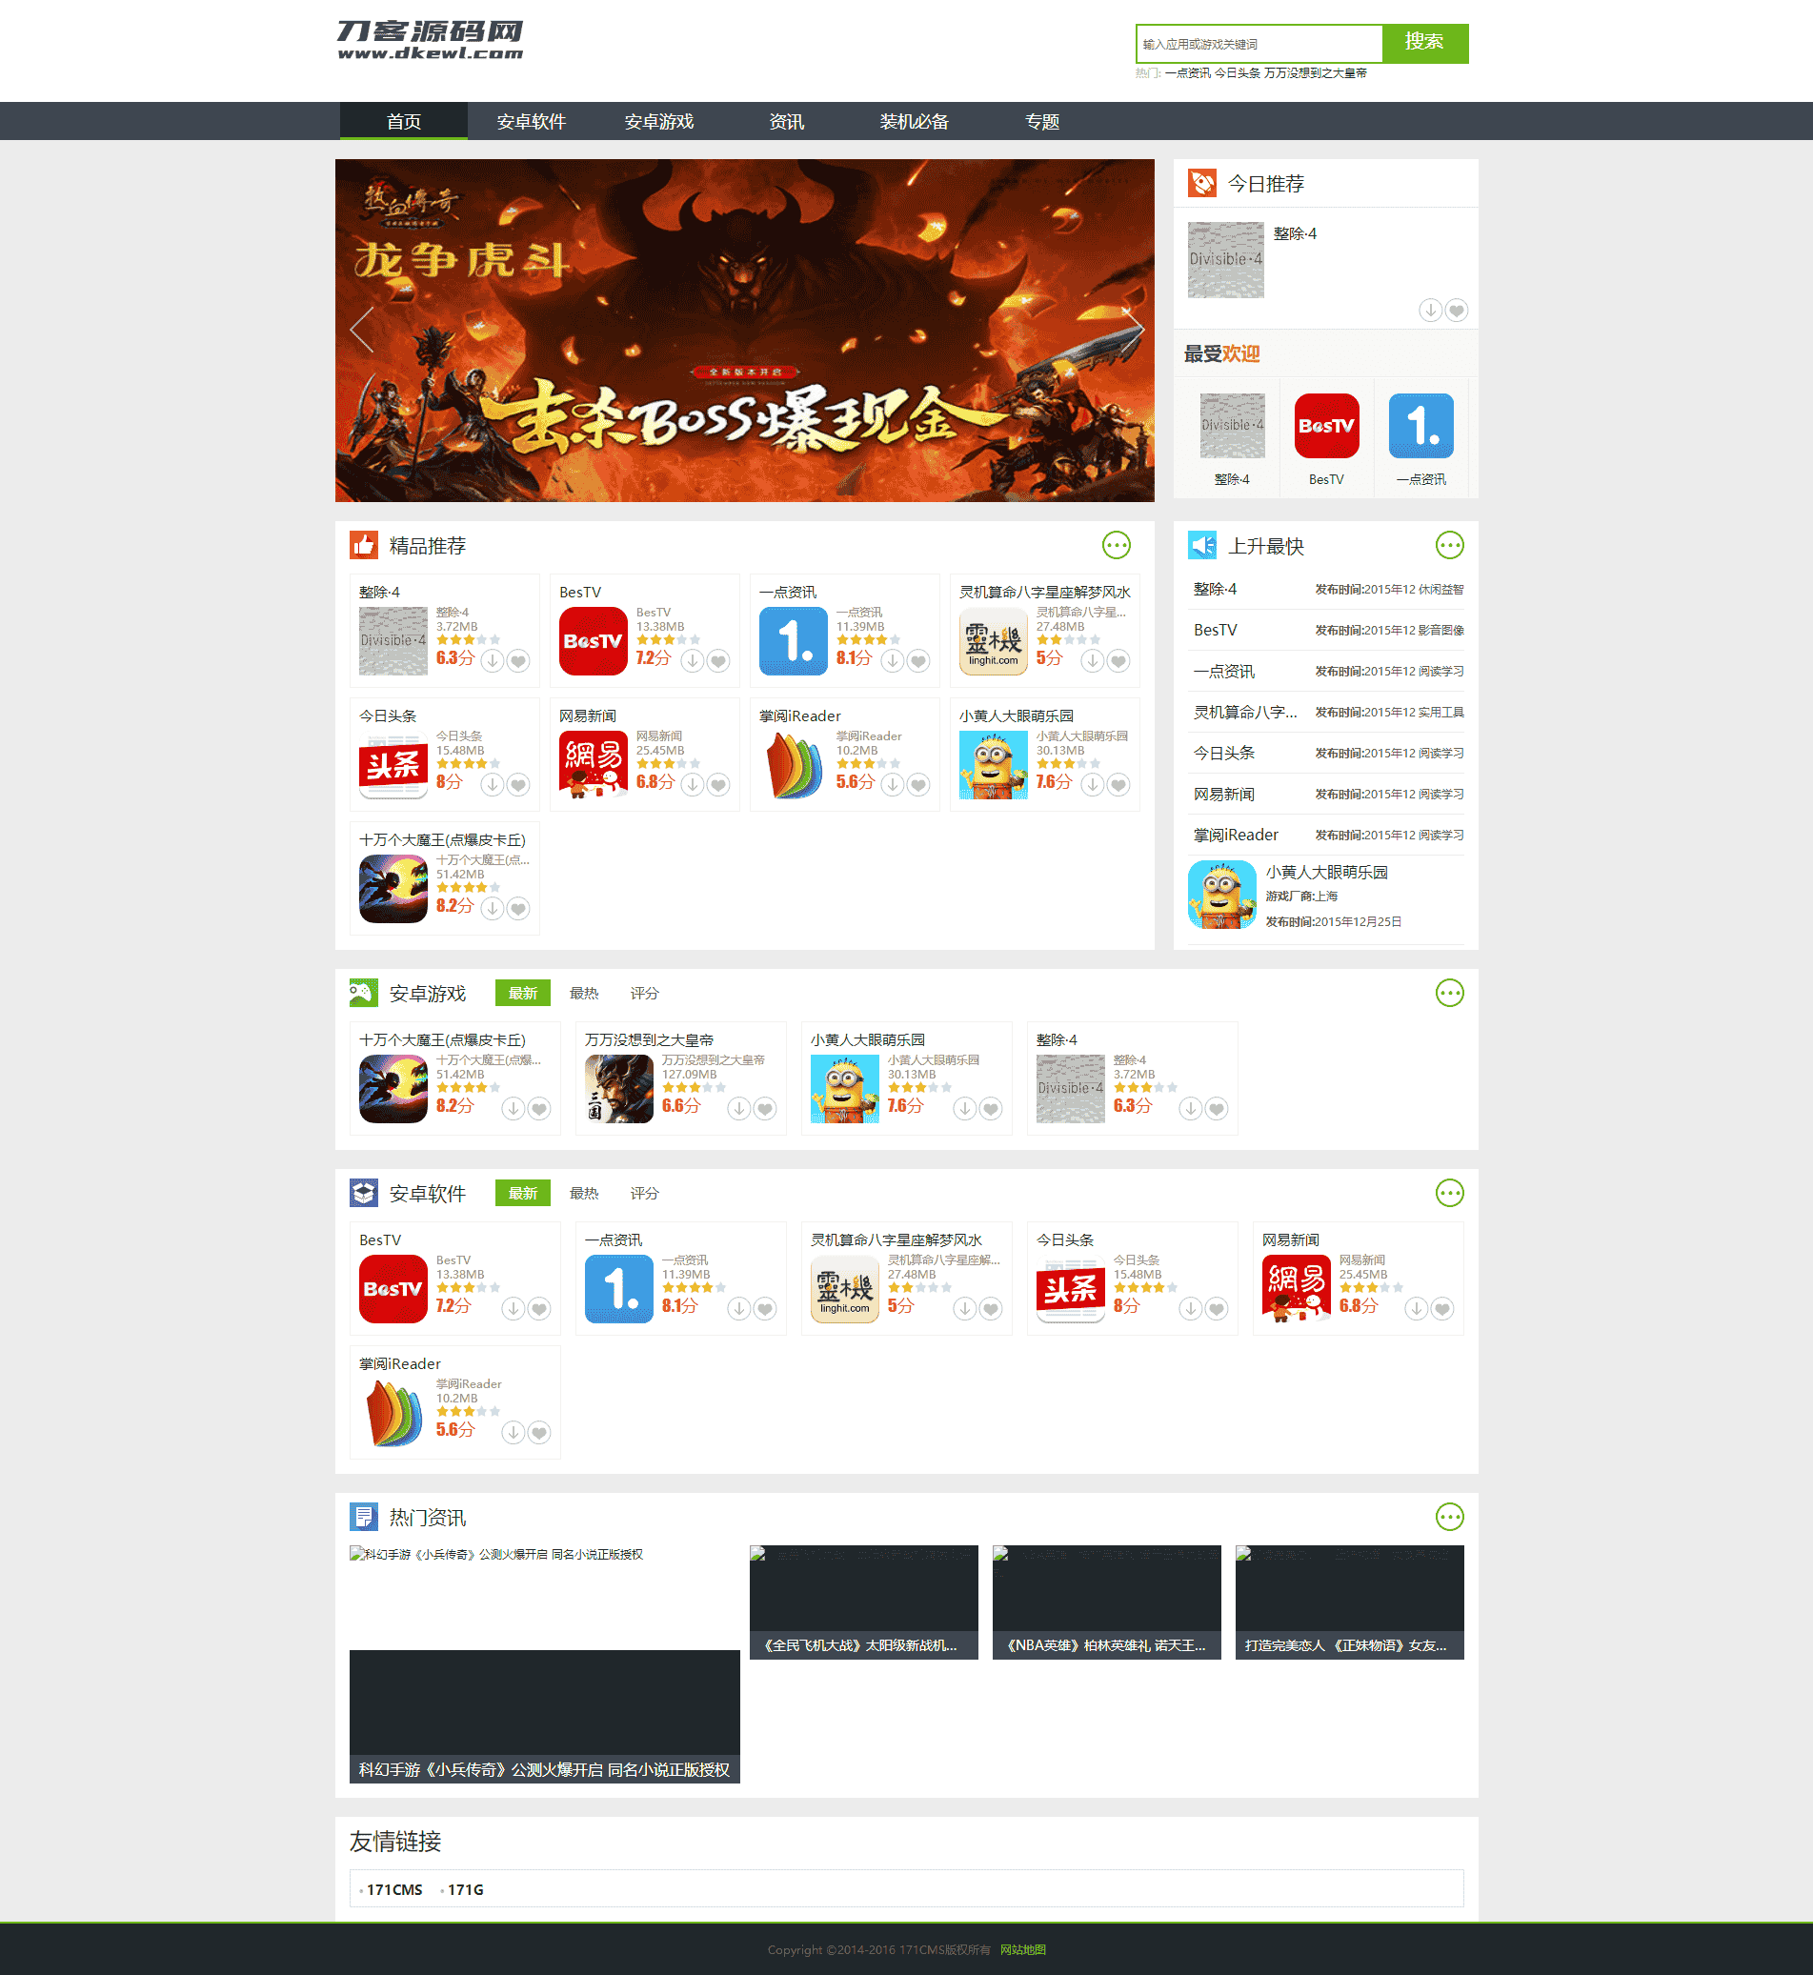
Task: Open 科幻手游《小兵传奇》公测 news image
Action: tap(545, 1664)
